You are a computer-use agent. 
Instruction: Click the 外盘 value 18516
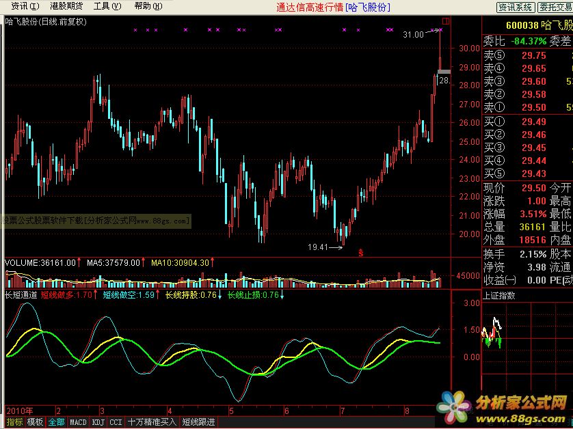pos(533,240)
